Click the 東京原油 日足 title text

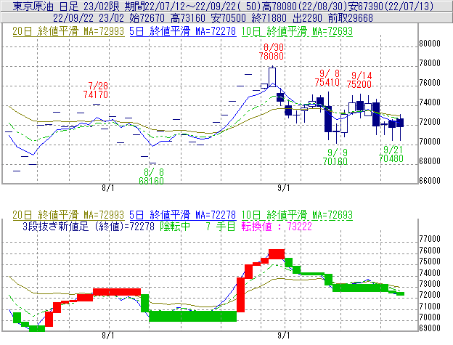(47, 6)
